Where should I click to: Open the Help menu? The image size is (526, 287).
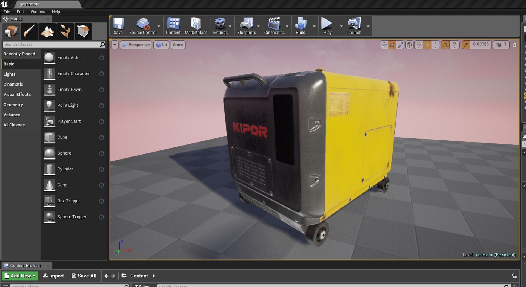pyautogui.click(x=56, y=12)
